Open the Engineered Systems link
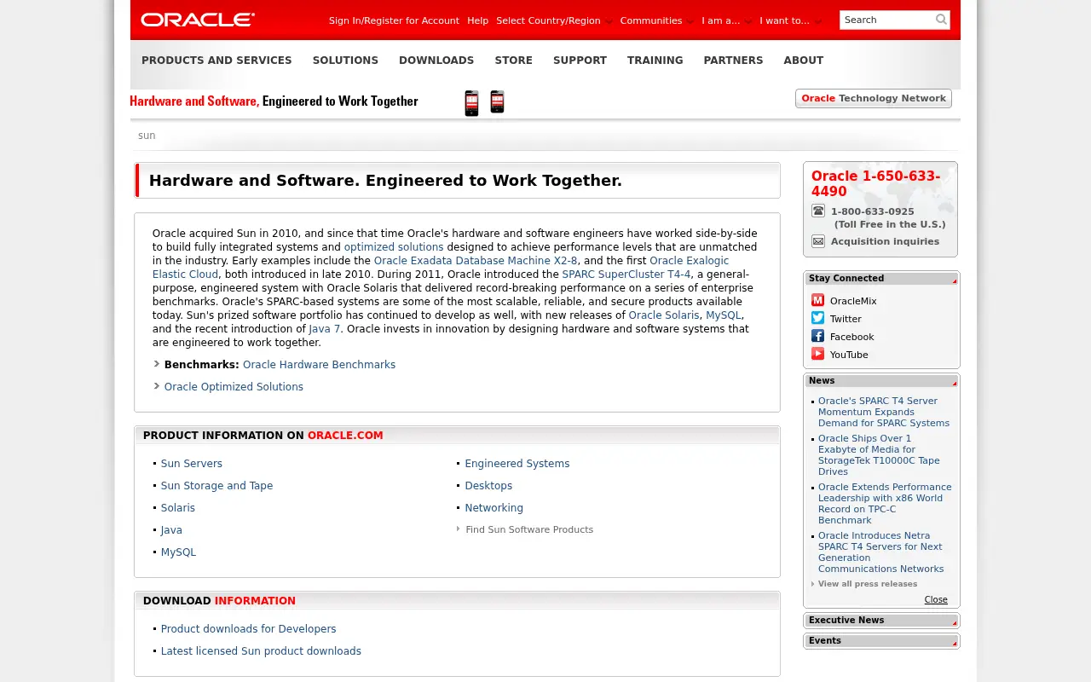Viewport: 1091px width, 682px height. point(517,464)
